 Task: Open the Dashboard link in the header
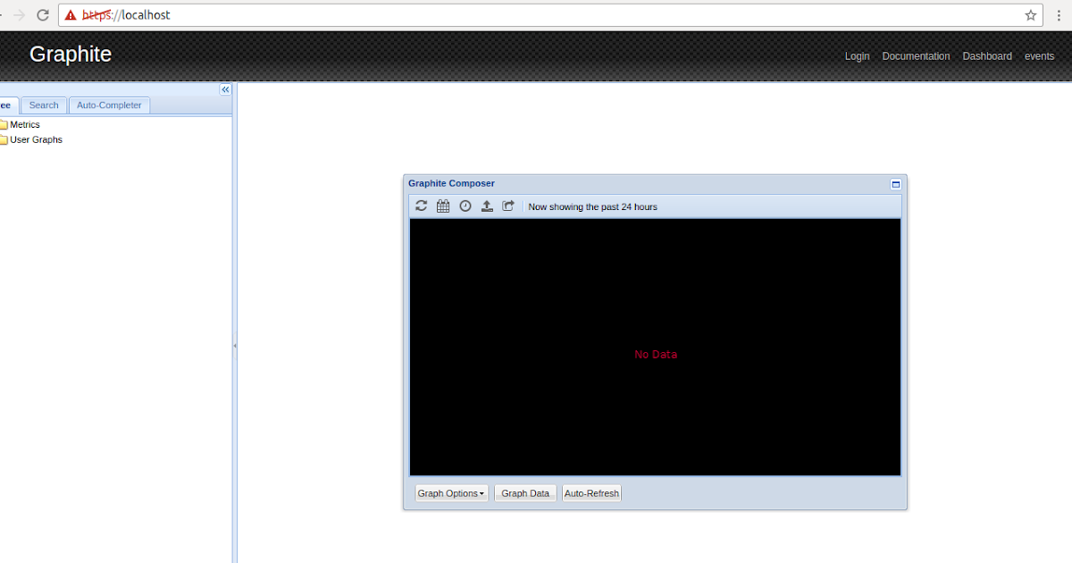(987, 55)
